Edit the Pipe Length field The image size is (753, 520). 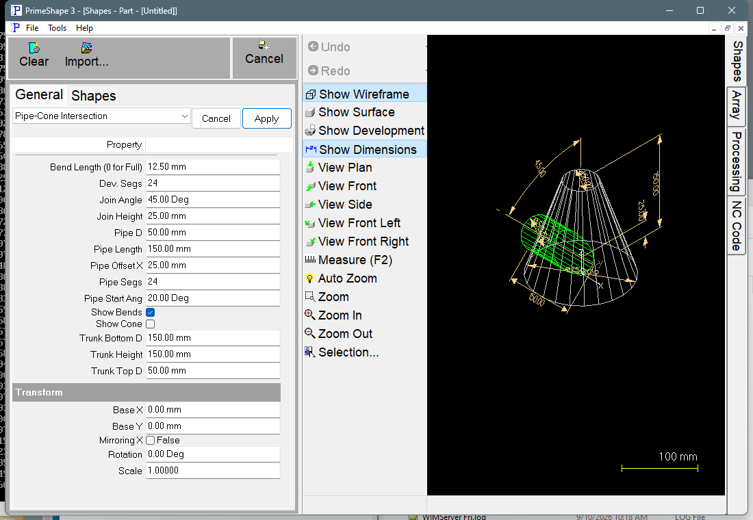213,249
